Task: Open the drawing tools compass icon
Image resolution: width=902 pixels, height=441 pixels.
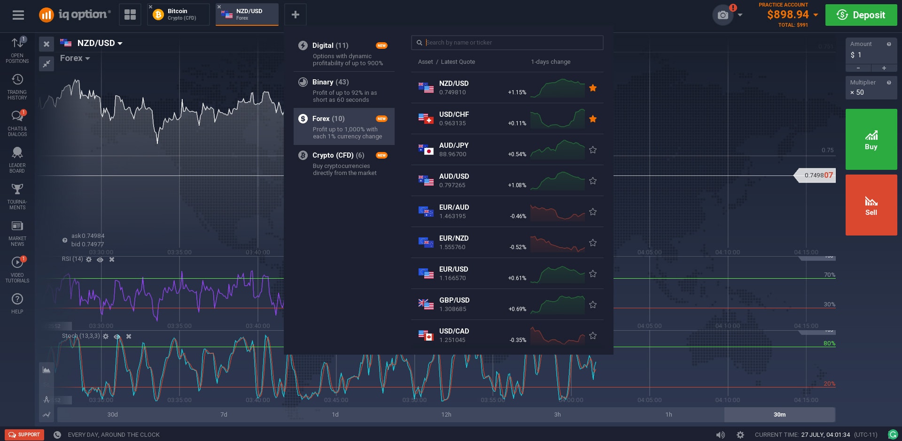Action: (47, 399)
